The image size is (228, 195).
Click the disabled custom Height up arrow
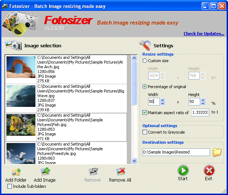pyautogui.click(x=203, y=74)
